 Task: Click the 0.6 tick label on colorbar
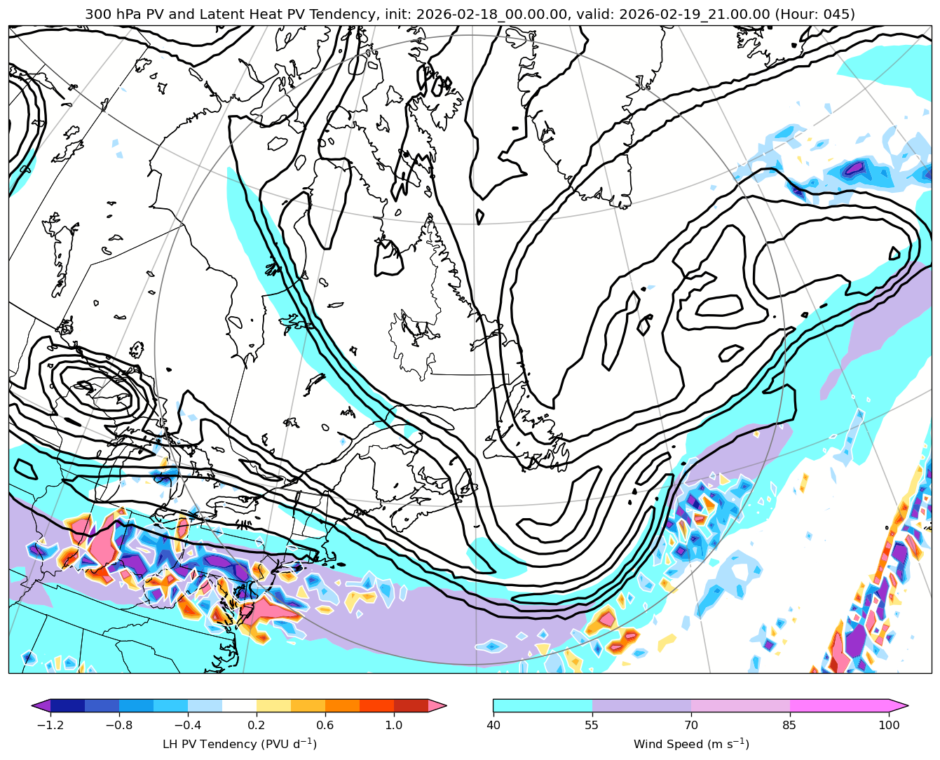coord(325,725)
